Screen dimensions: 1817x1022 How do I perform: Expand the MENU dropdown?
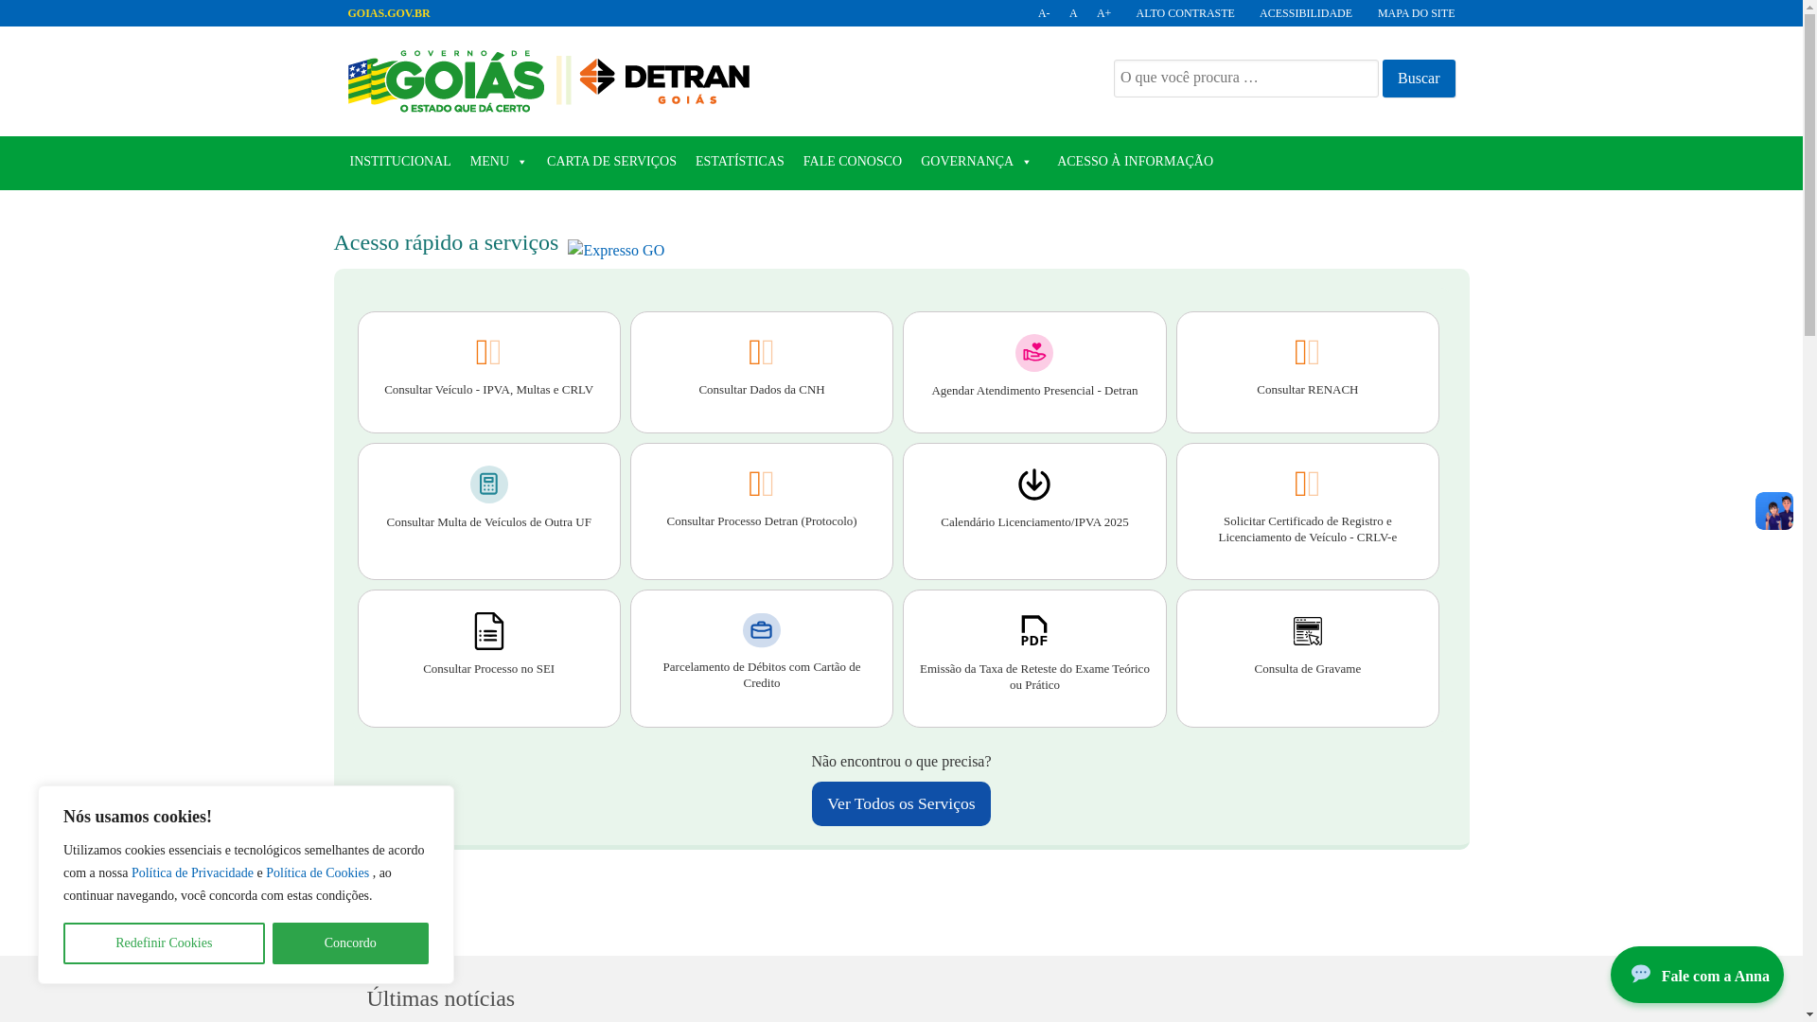coord(499,162)
